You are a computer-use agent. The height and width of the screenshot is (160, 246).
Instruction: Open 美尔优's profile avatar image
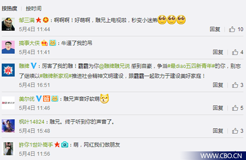click(8, 103)
